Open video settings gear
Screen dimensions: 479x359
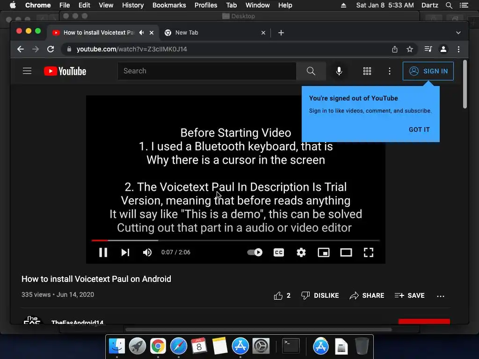click(x=301, y=252)
